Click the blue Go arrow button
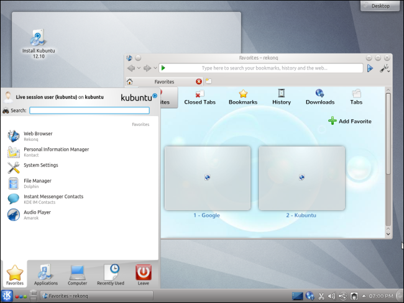Image resolution: width=404 pixels, height=303 pixels. (x=370, y=68)
